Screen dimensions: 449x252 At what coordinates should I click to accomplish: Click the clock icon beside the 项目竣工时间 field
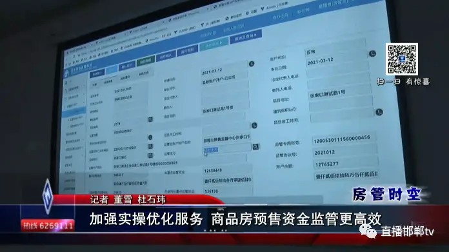(x=379, y=112)
